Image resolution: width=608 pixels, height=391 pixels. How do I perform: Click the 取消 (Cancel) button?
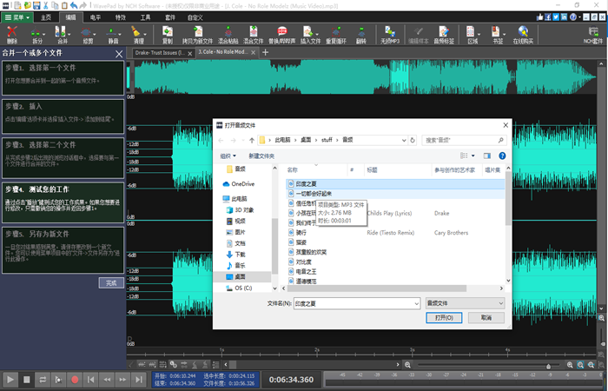(488, 319)
